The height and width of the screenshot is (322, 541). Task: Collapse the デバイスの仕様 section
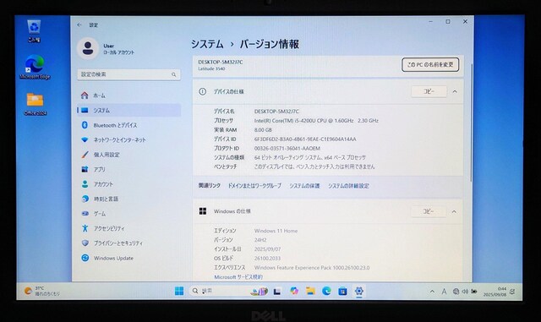coord(455,91)
